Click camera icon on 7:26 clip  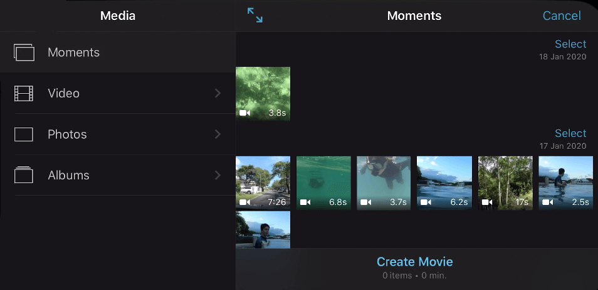click(x=244, y=202)
